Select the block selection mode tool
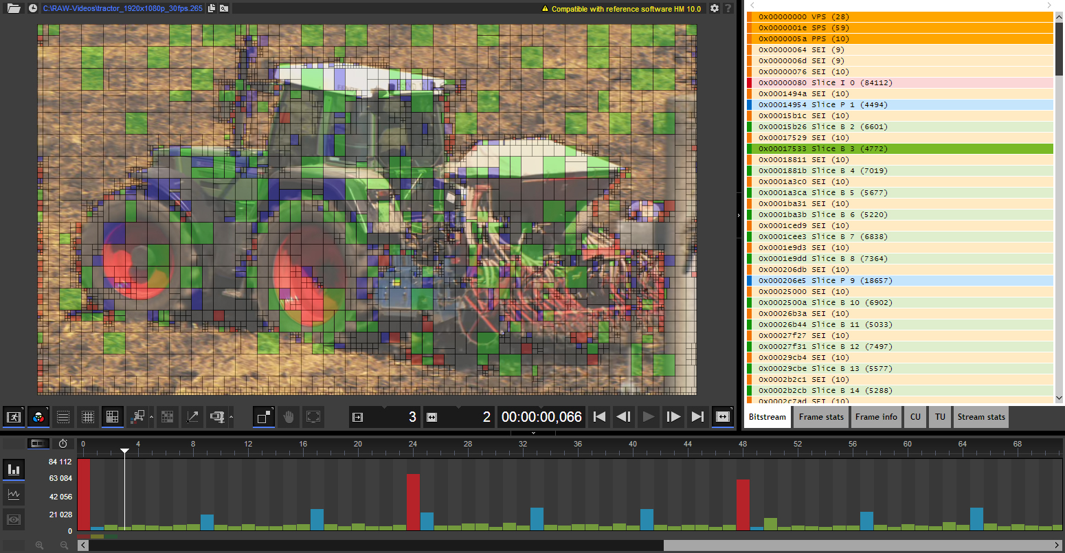The width and height of the screenshot is (1065, 553). (264, 417)
